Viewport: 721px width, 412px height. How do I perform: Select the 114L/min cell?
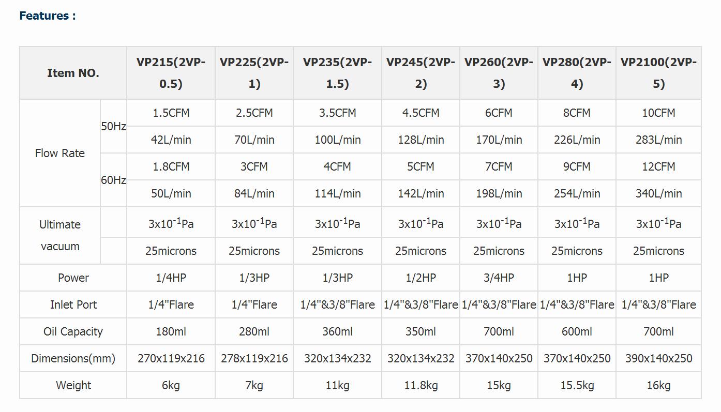click(337, 194)
